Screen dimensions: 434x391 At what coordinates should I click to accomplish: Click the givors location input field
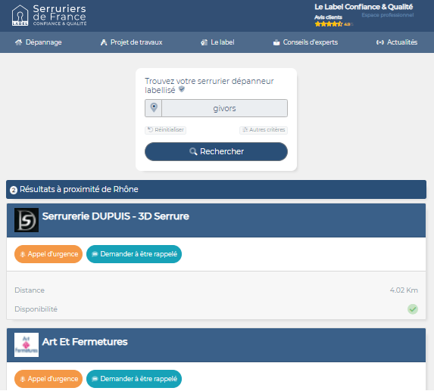(224, 108)
